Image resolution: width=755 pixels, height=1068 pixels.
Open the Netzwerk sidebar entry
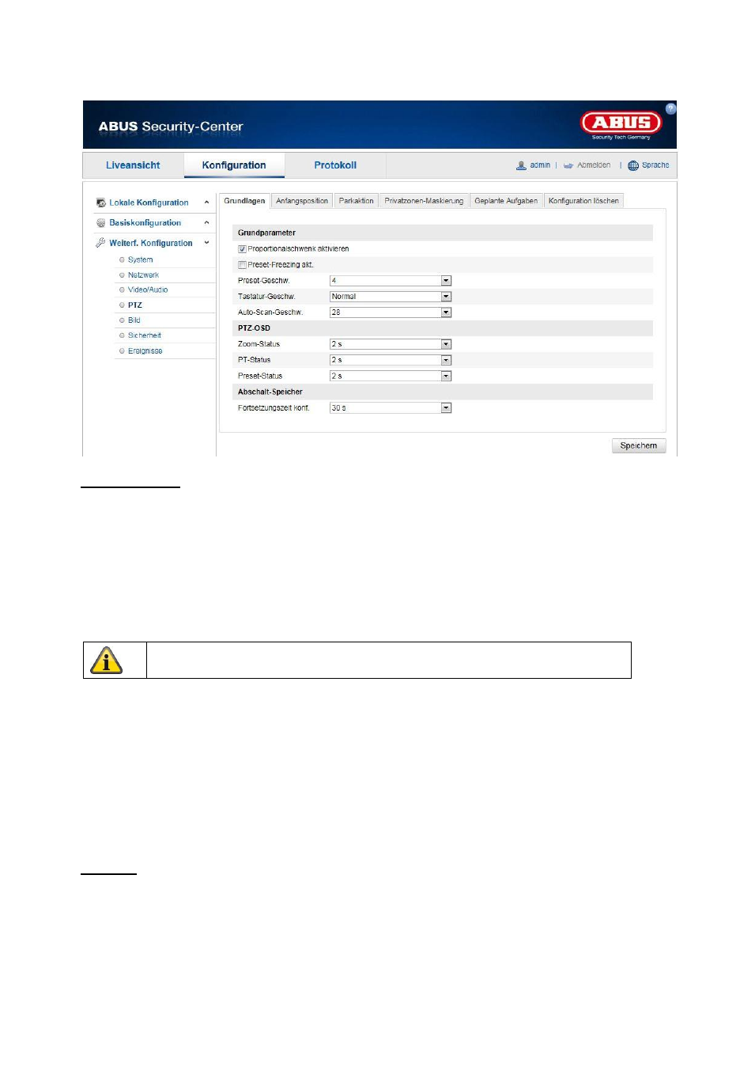[x=144, y=275]
